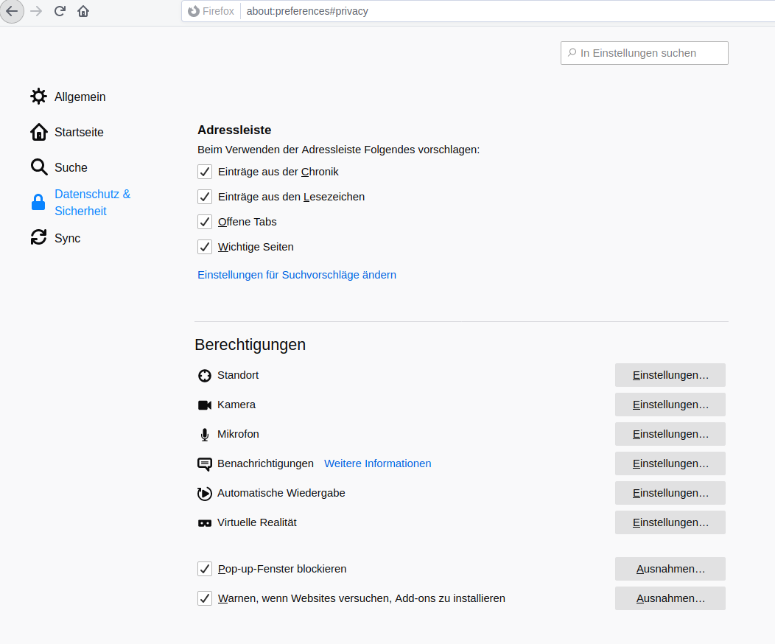Click the Benachrichtigungen speech bubble icon

205,464
